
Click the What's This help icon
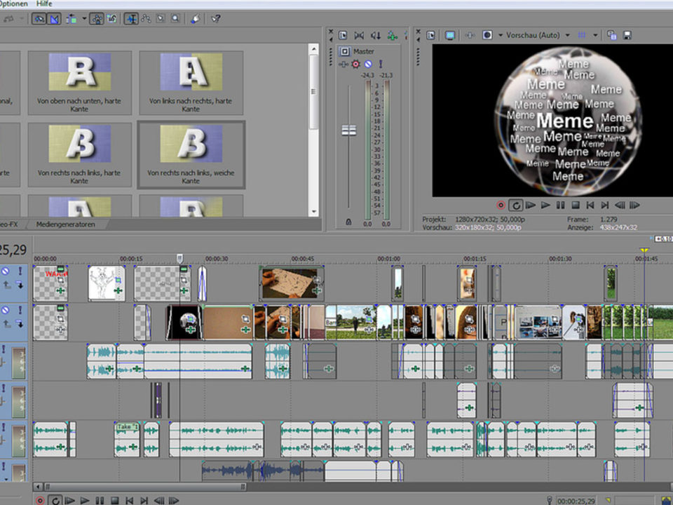click(215, 18)
